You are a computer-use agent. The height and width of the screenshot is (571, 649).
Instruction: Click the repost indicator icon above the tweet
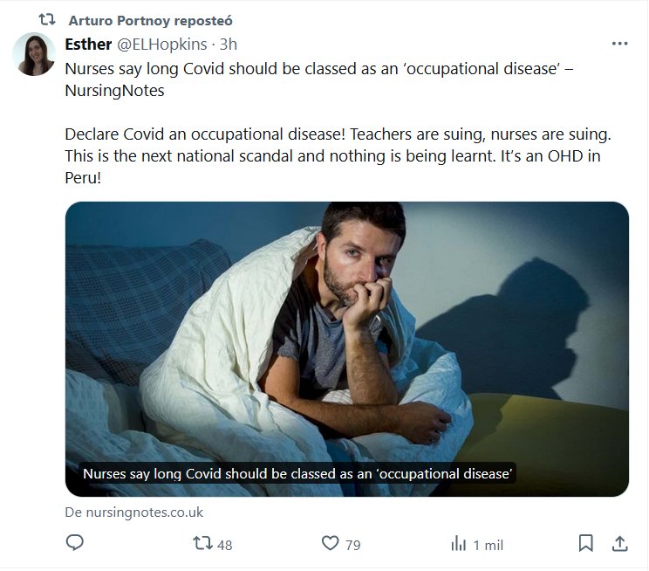click(47, 20)
